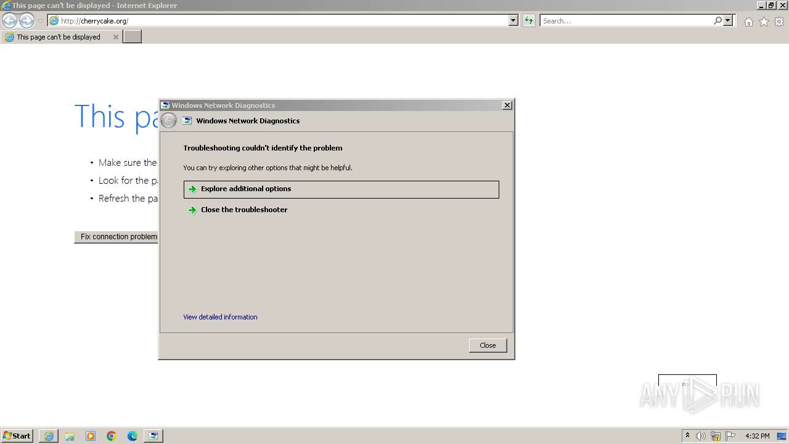Click green arrow beside Explore additional options

(x=192, y=189)
